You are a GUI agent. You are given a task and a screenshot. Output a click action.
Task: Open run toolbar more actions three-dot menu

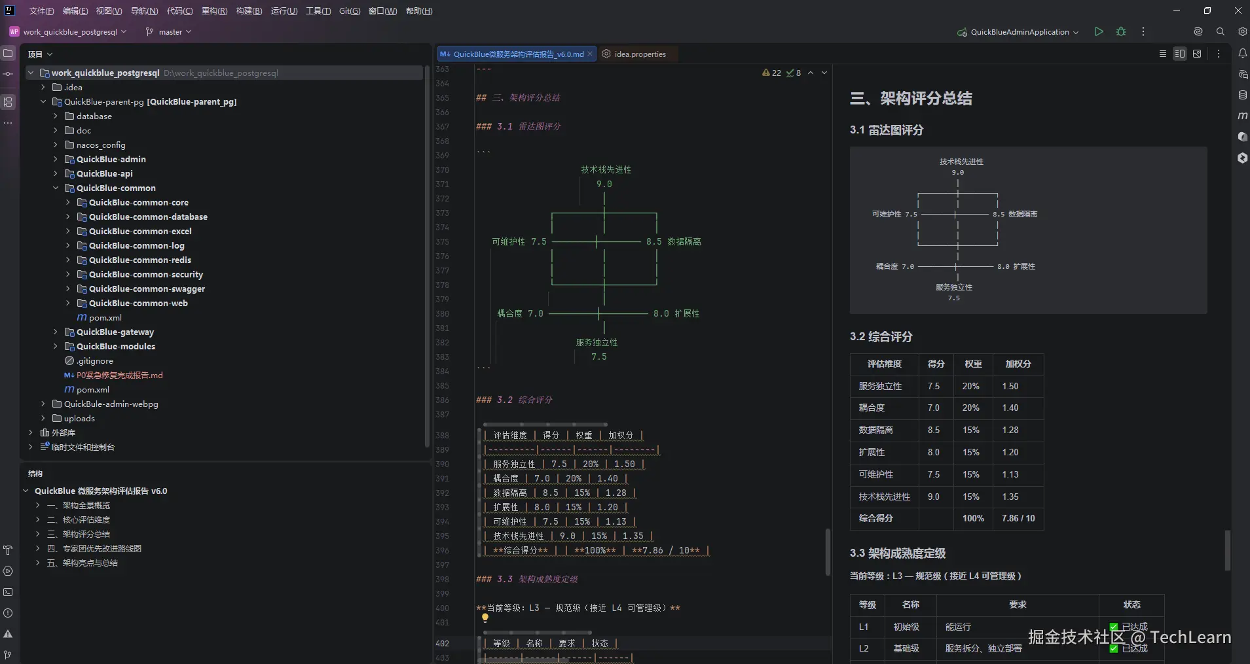tap(1143, 31)
